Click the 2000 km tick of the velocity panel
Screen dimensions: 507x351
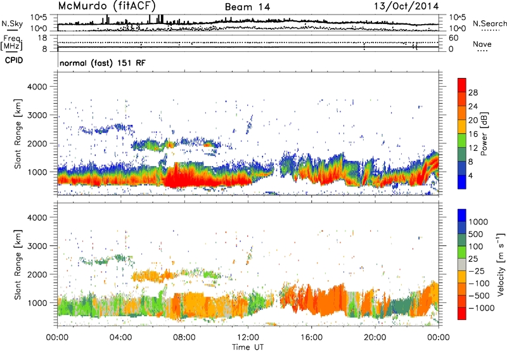[x=37, y=274]
